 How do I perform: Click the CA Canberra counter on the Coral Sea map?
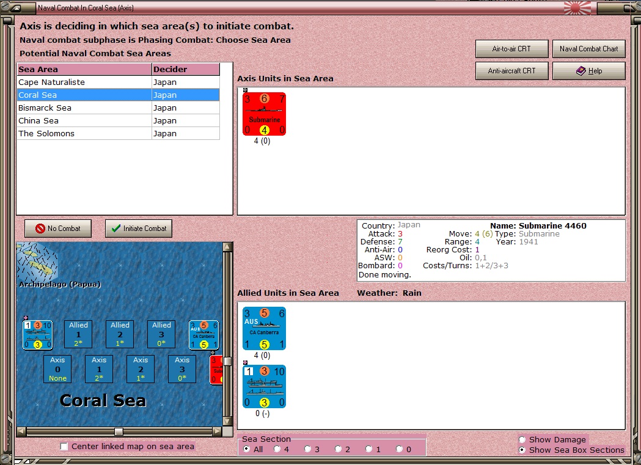[x=203, y=335]
